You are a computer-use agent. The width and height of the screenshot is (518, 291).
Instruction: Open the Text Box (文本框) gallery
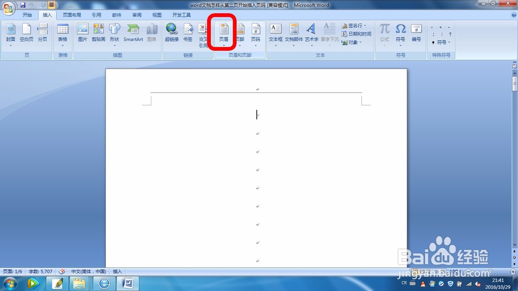click(x=276, y=34)
